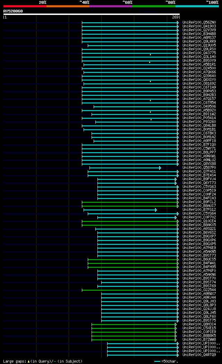Open hit UniRef100_Q41903 label
Screen dimensions: 222x364
pyautogui.click(x=199, y=26)
